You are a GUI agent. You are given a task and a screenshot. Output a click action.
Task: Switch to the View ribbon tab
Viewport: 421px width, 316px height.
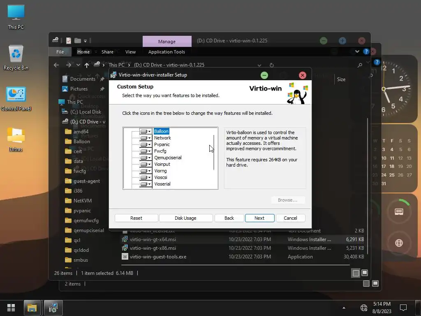coord(130,52)
